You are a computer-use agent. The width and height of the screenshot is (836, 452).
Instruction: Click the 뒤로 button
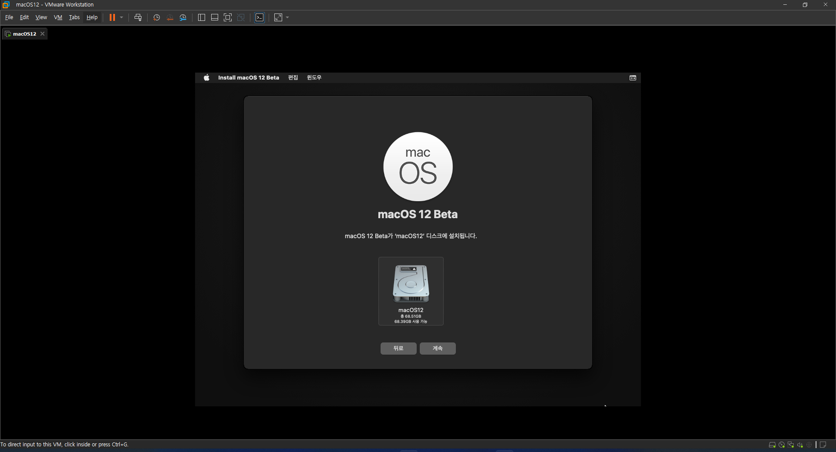click(x=398, y=349)
